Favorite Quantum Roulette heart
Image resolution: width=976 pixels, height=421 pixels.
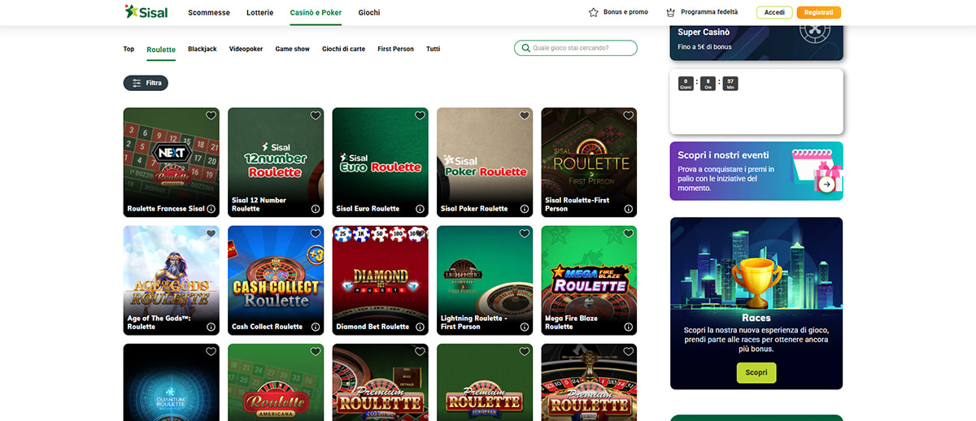point(211,352)
